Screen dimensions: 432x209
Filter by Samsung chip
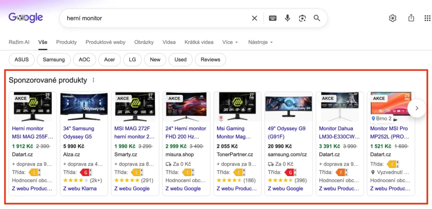(x=54, y=60)
